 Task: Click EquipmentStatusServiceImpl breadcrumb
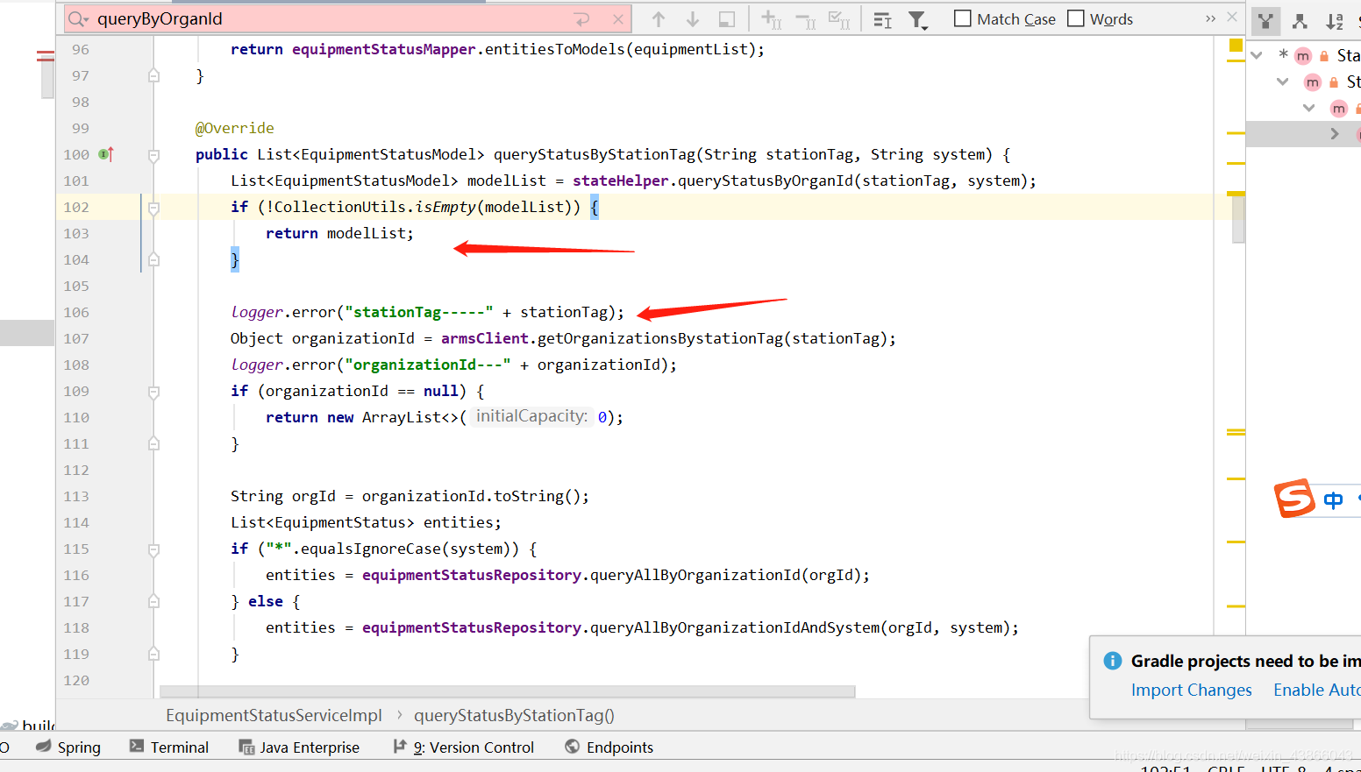point(274,715)
